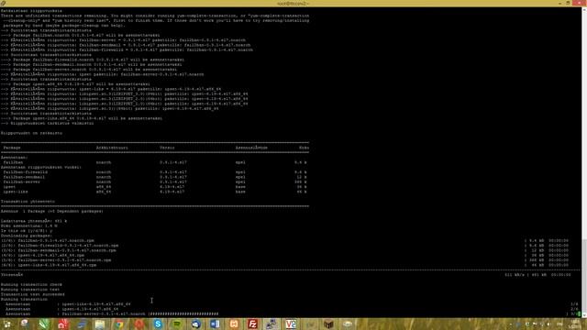587x330 pixels.
Task: Open the second taskbar icon beside Start
Action: (25, 324)
